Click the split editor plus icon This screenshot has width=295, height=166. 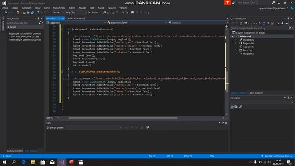[x=226, y=26]
